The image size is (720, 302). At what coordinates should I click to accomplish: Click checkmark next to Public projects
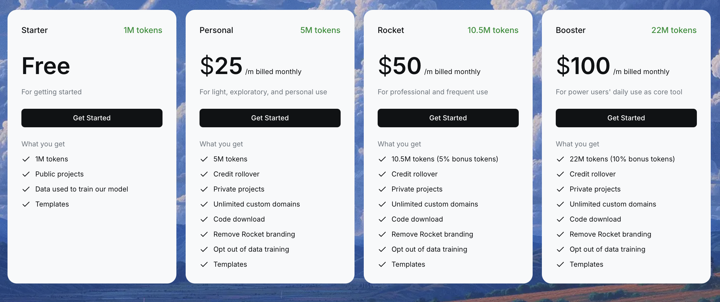[x=26, y=174]
